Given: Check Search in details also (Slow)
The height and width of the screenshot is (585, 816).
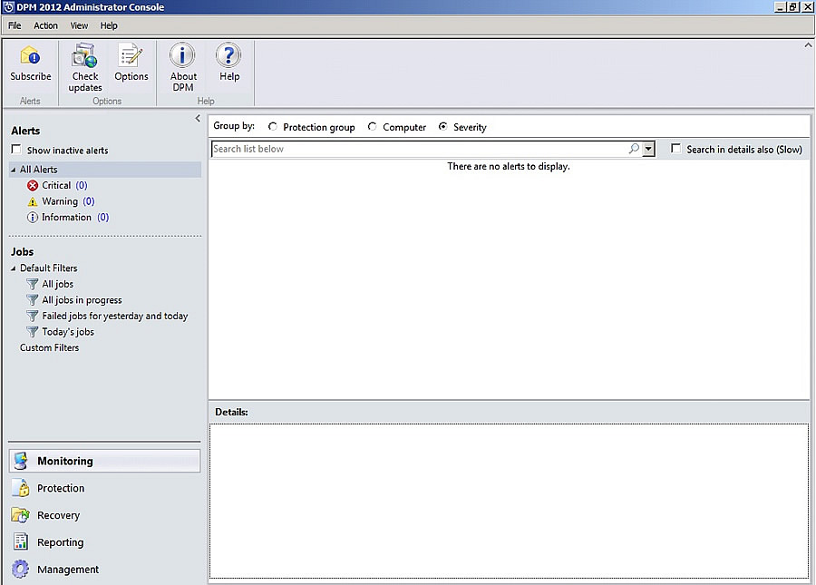Looking at the screenshot, I should point(675,147).
